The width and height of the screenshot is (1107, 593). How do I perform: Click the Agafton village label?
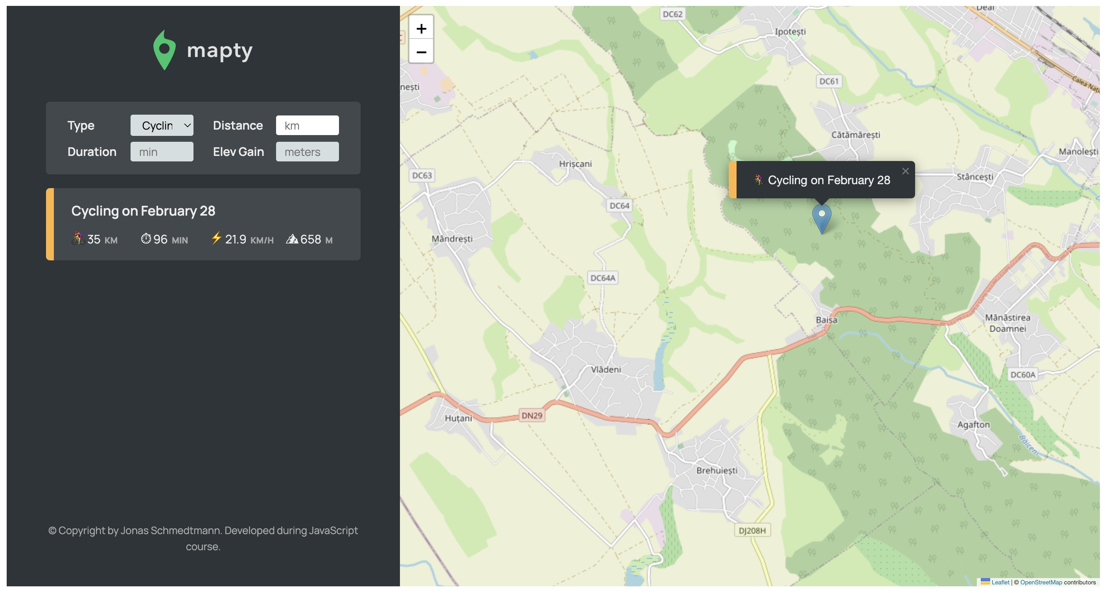click(x=973, y=425)
